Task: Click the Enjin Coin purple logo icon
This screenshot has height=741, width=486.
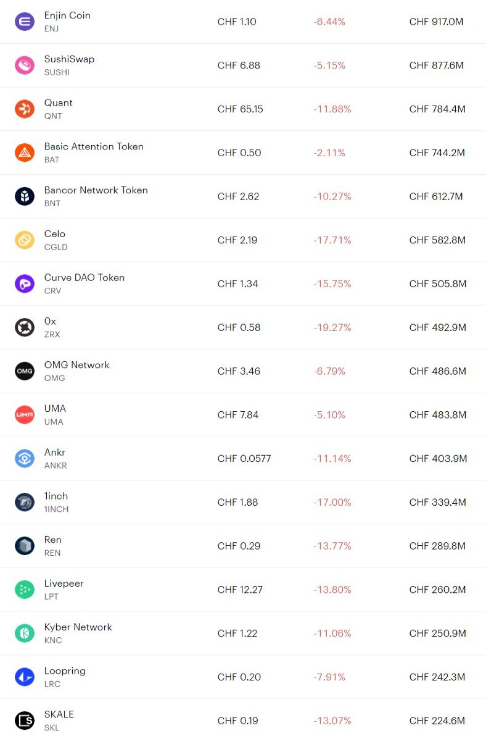Action: pos(25,22)
